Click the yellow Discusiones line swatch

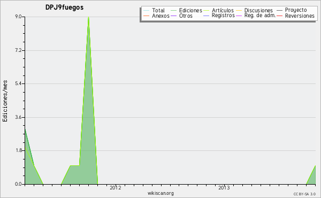(x=239, y=11)
